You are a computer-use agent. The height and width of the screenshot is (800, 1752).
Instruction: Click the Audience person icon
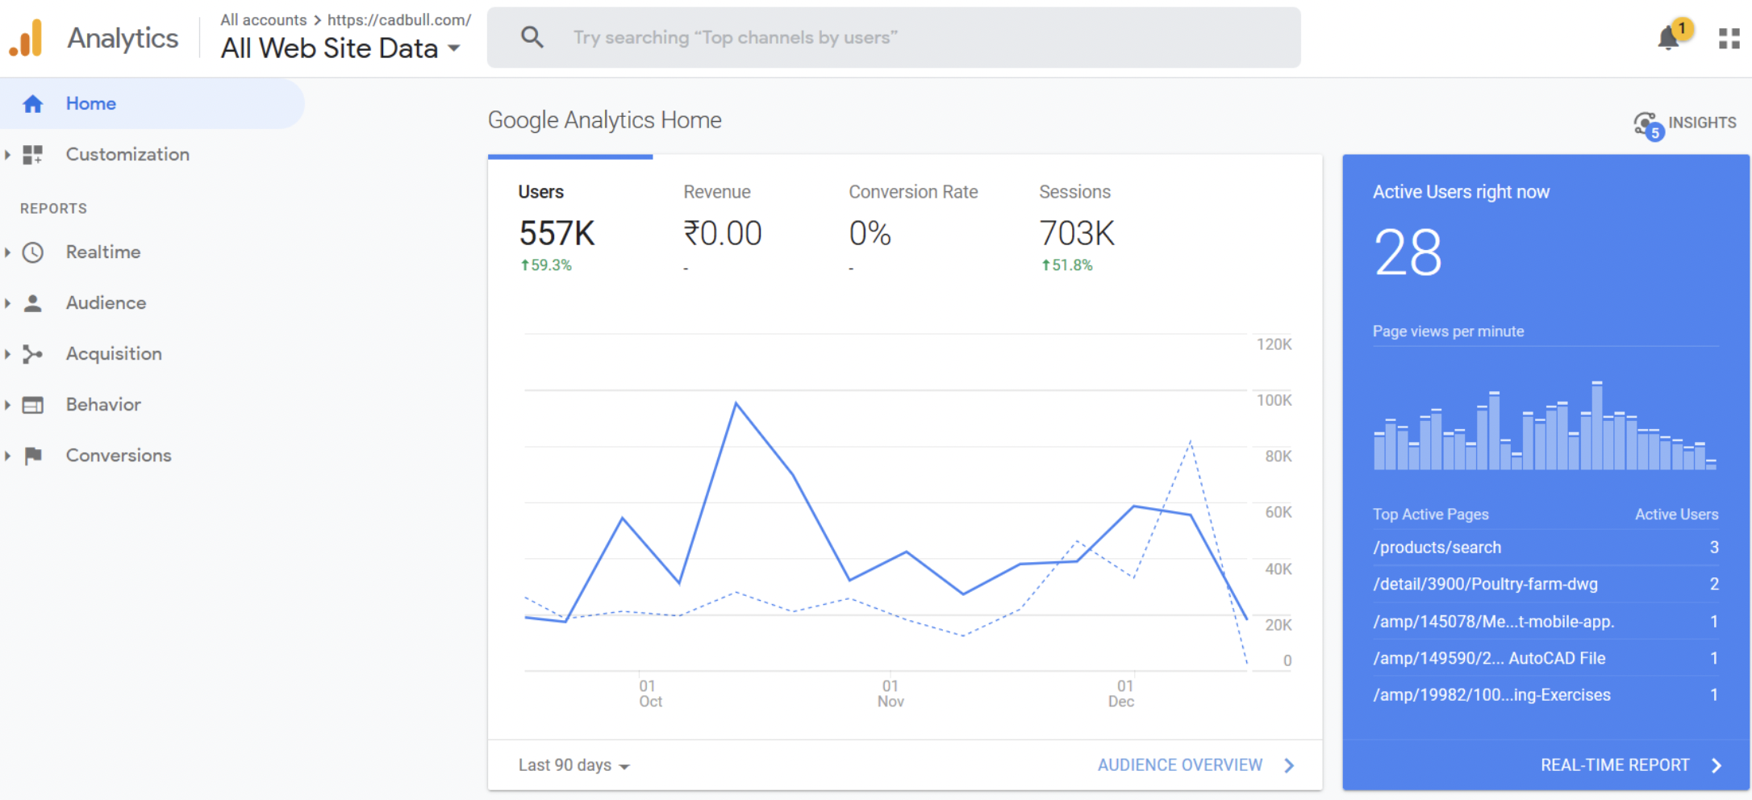pos(33,303)
